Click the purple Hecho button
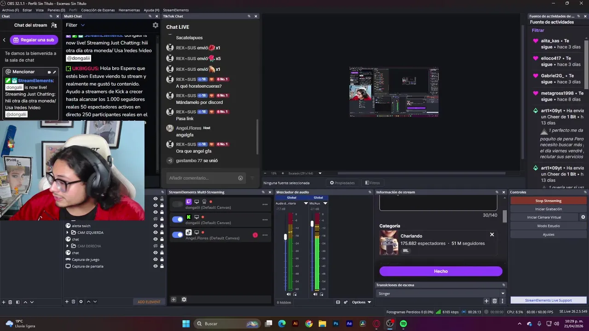The height and width of the screenshot is (331, 589). coord(441,271)
